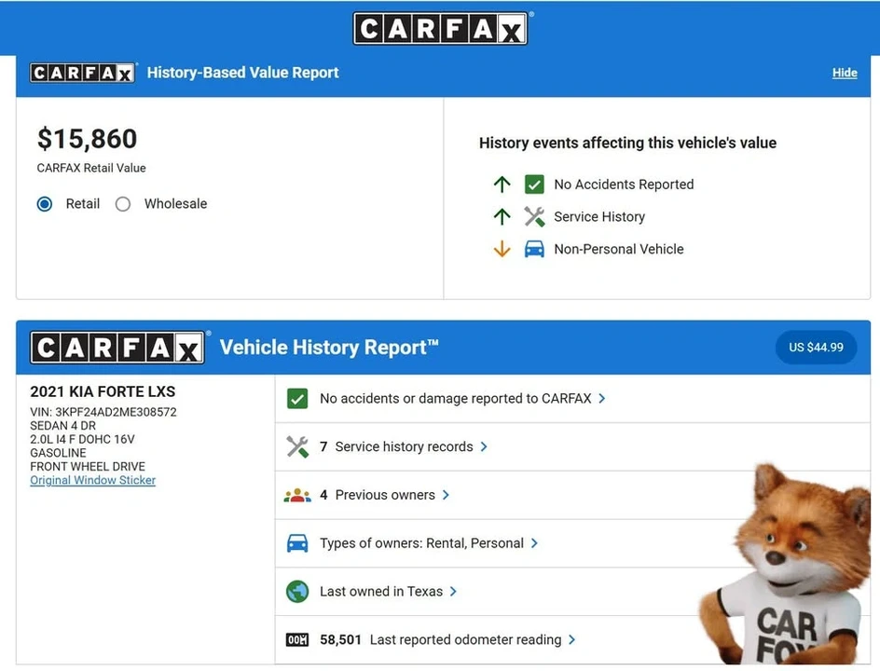Click globe icon by Last owned in Texas
The width and height of the screenshot is (880, 671).
[297, 592]
